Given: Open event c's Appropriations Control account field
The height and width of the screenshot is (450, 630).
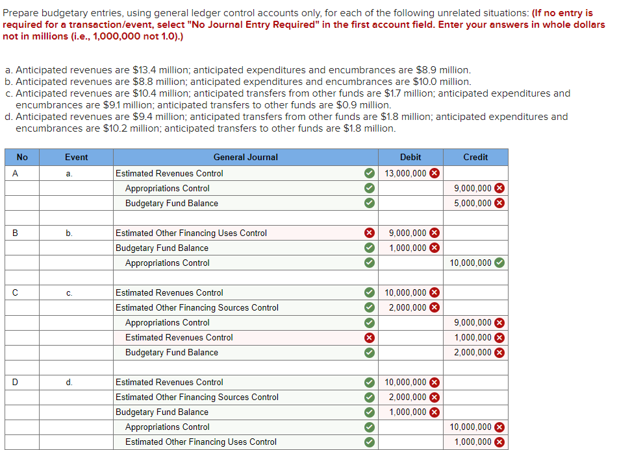Looking at the screenshot, I should pos(246,322).
